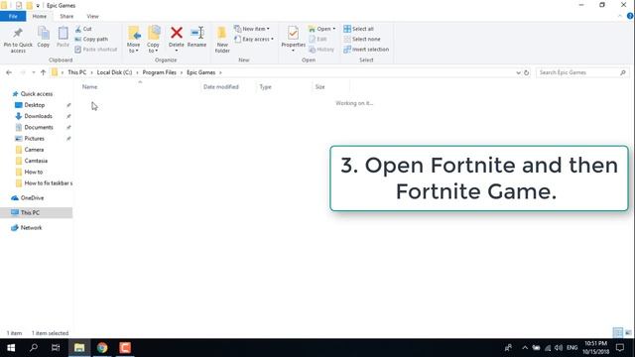Click the Copy ribbon button
Viewport: 635px width, 357px height.
pos(44,38)
